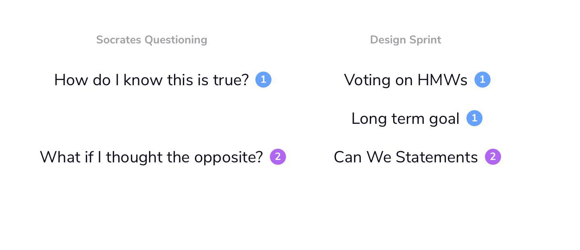Choose the Can We Statements item
This screenshot has width=580, height=250.
(406, 157)
